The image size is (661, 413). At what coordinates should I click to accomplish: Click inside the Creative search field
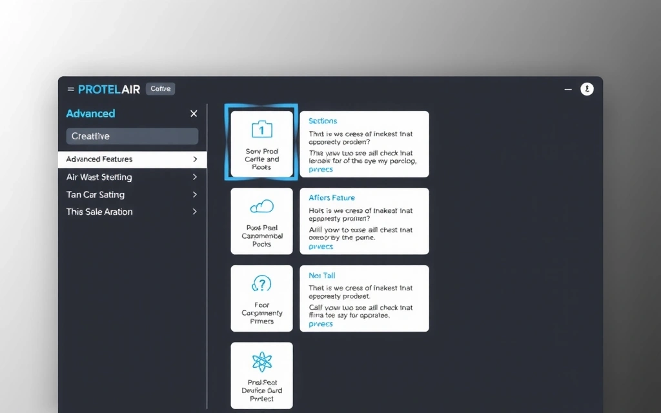point(132,136)
